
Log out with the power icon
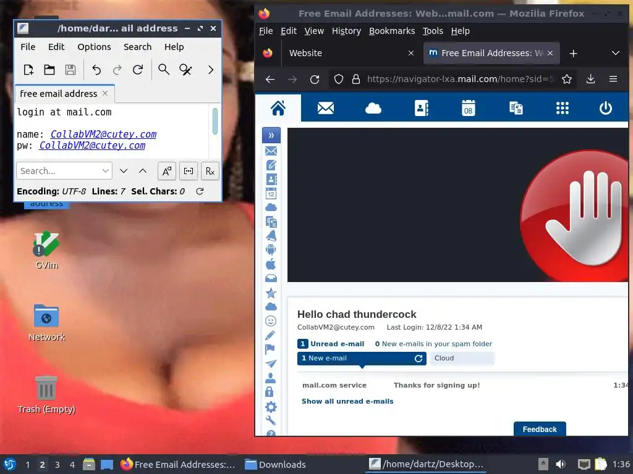pyautogui.click(x=606, y=108)
